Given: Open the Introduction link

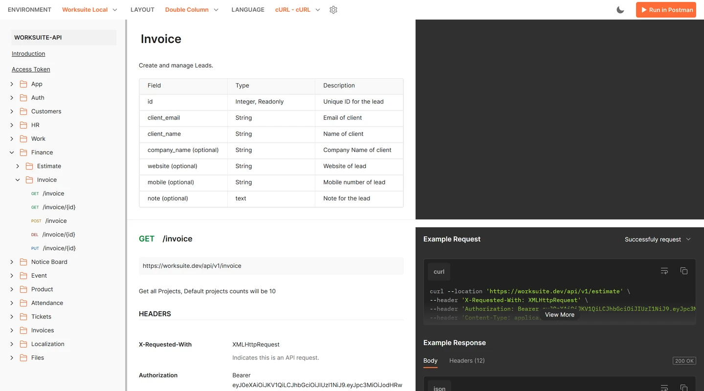Looking at the screenshot, I should tap(28, 54).
